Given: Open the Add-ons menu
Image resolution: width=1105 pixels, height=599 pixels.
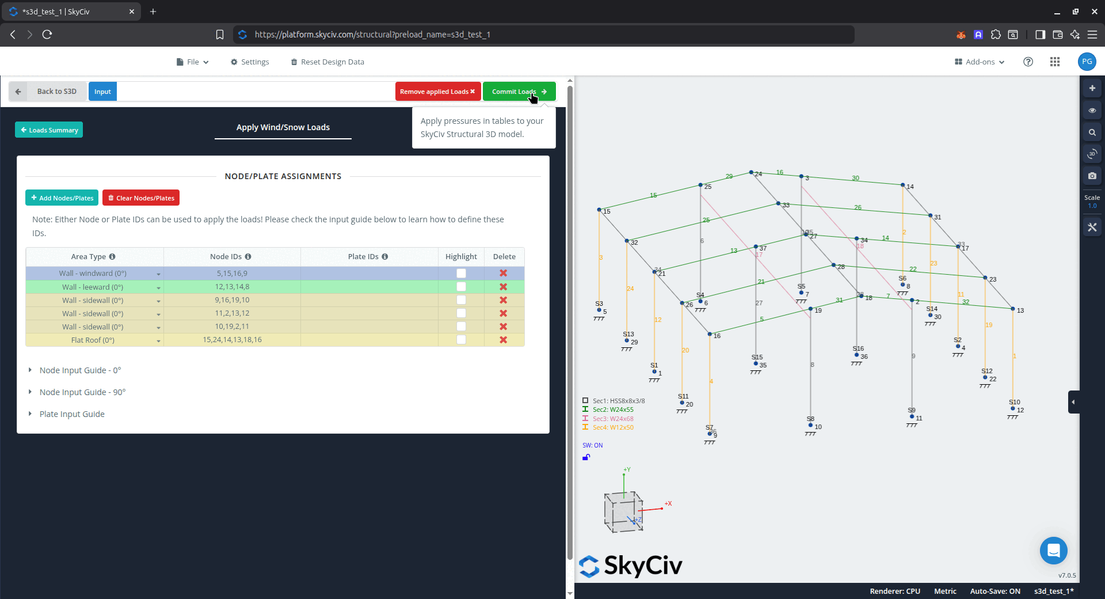Looking at the screenshot, I should point(980,62).
